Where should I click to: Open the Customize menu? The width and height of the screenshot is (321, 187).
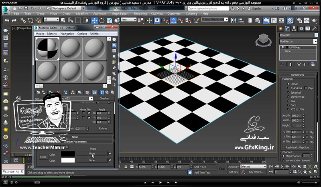coord(174,14)
